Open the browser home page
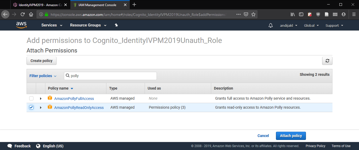 coord(31,14)
